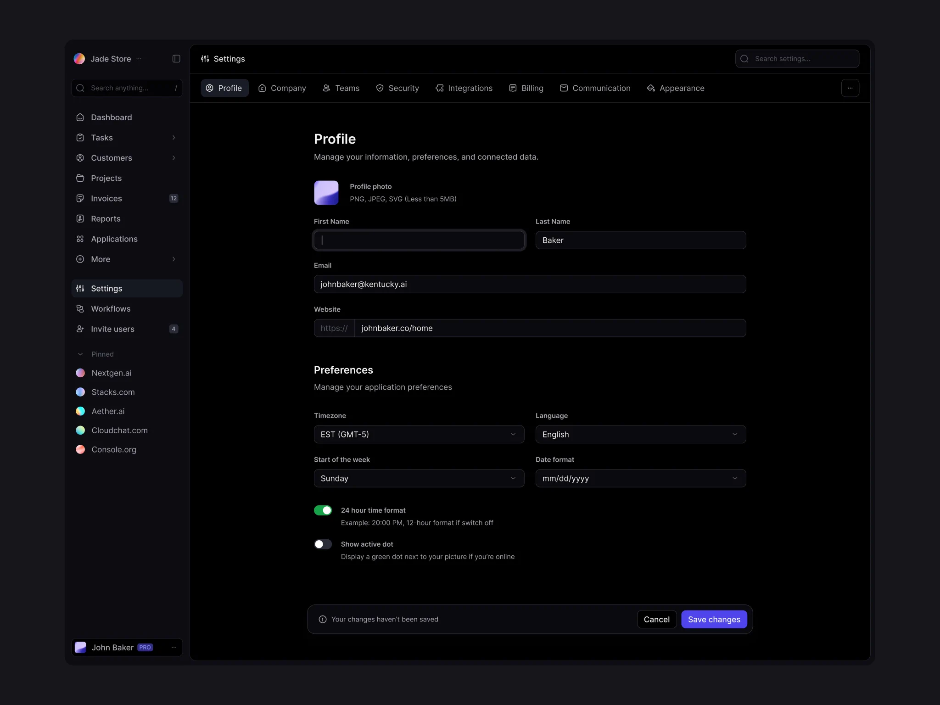Open Workflows in sidebar
Viewport: 940px width, 705px height.
(127, 309)
